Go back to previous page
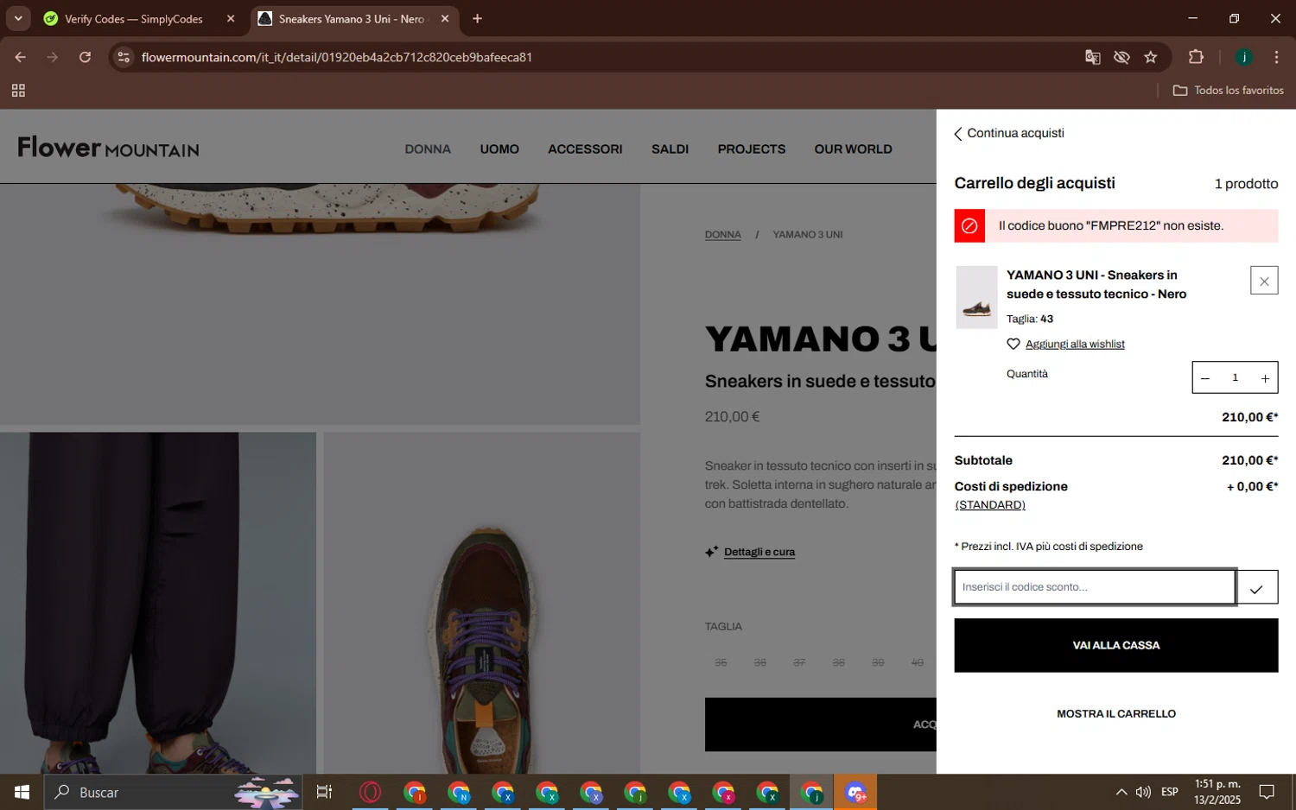Screen dimensions: 1296x810 coord(21,57)
